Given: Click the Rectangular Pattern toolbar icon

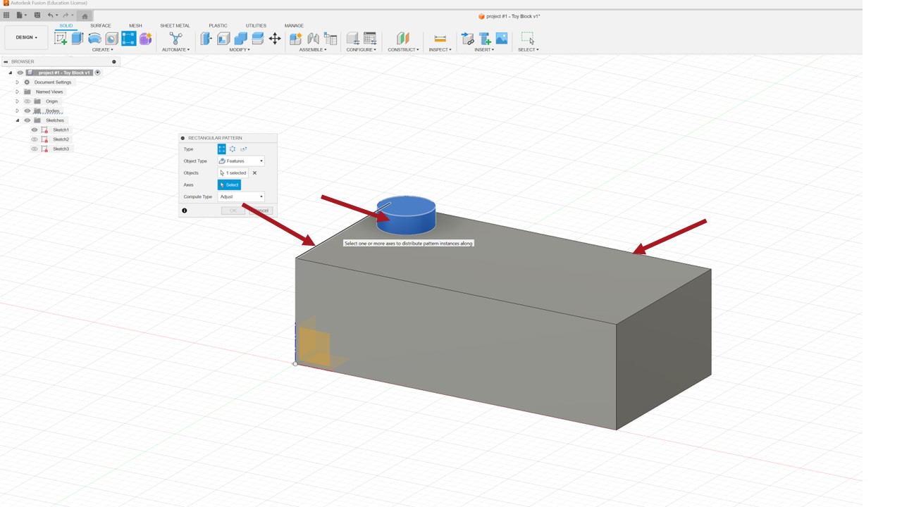Looking at the screenshot, I should click(128, 38).
